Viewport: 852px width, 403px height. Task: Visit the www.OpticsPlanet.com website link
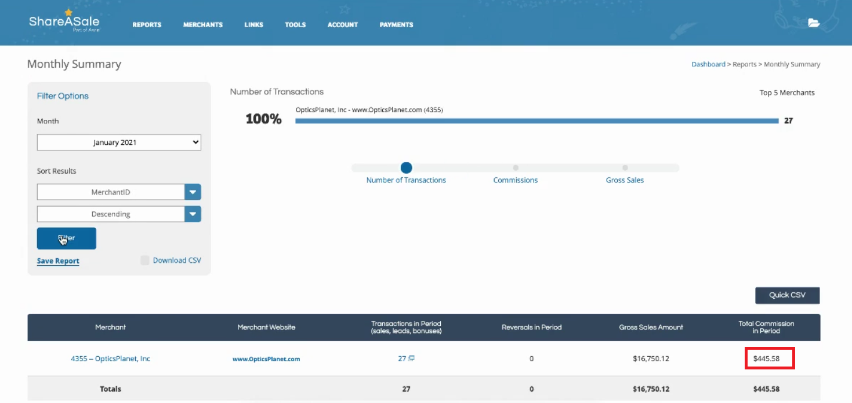(x=266, y=359)
